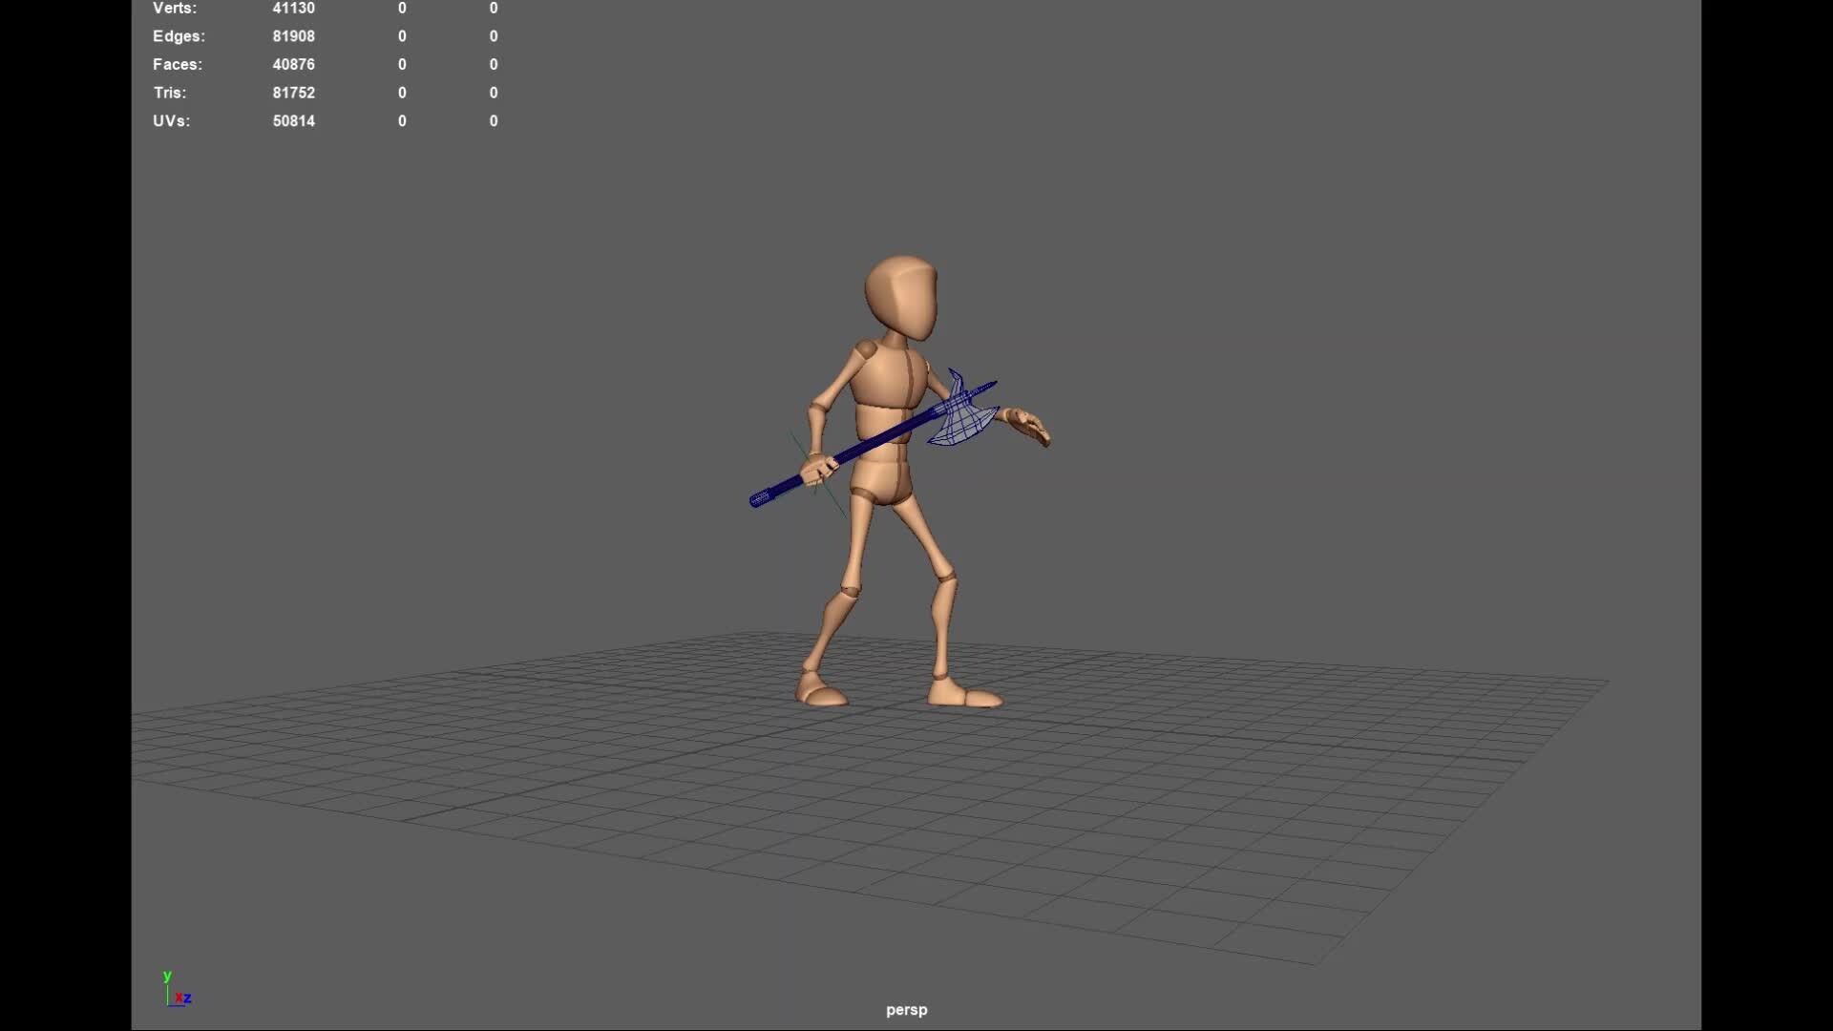The height and width of the screenshot is (1031, 1833).
Task: Click the Faces HUD label
Action: tap(178, 64)
